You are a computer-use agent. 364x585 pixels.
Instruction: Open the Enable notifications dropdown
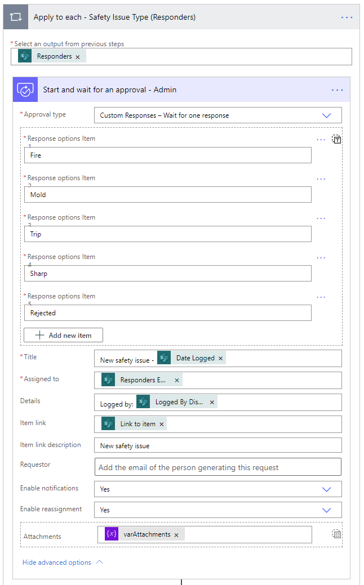(x=327, y=489)
